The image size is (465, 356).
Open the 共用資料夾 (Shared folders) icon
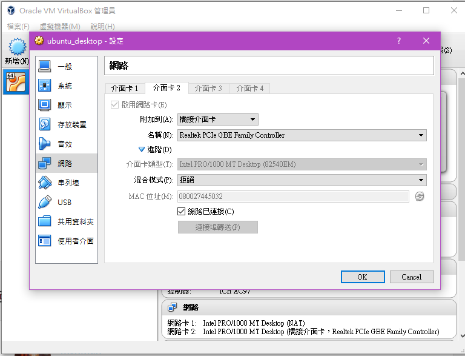click(x=44, y=221)
